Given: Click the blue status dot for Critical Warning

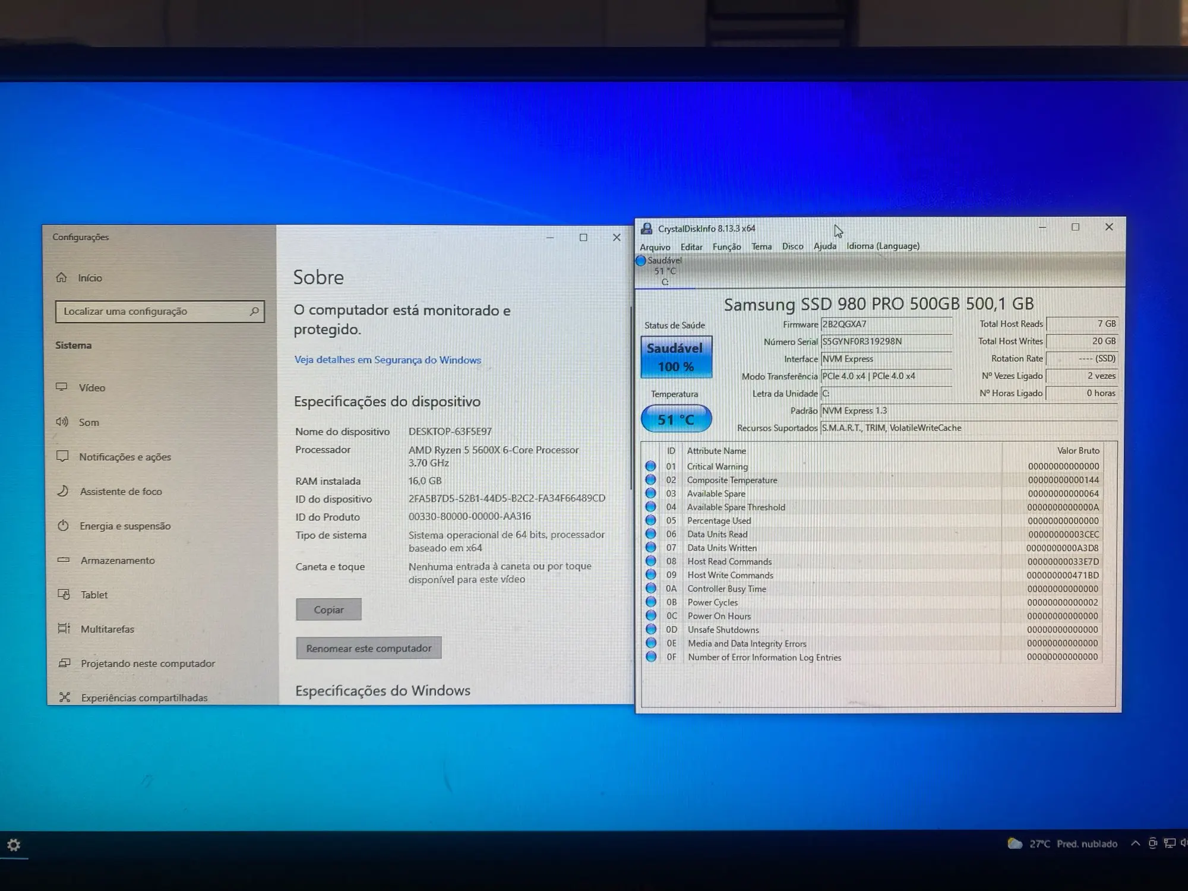Looking at the screenshot, I should point(651,466).
